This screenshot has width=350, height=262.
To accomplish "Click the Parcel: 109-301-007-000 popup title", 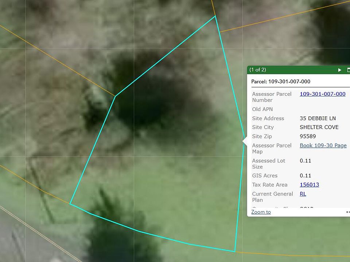I will pos(281,82).
